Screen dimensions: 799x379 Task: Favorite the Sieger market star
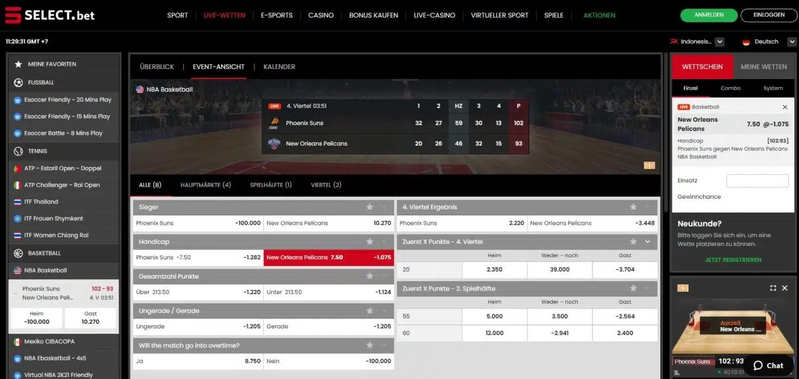(x=370, y=207)
